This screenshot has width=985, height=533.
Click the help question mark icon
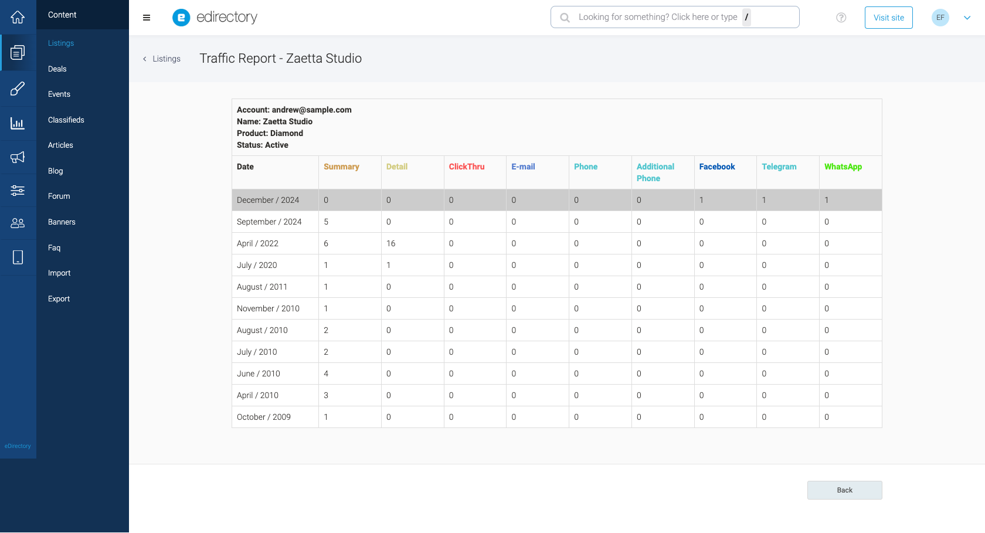coord(841,18)
